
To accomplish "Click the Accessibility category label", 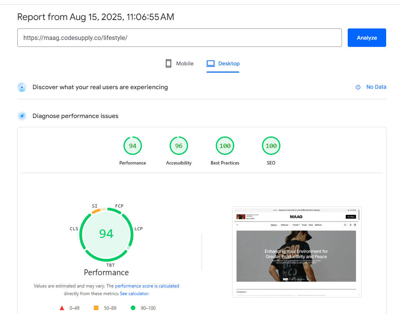I will [179, 163].
